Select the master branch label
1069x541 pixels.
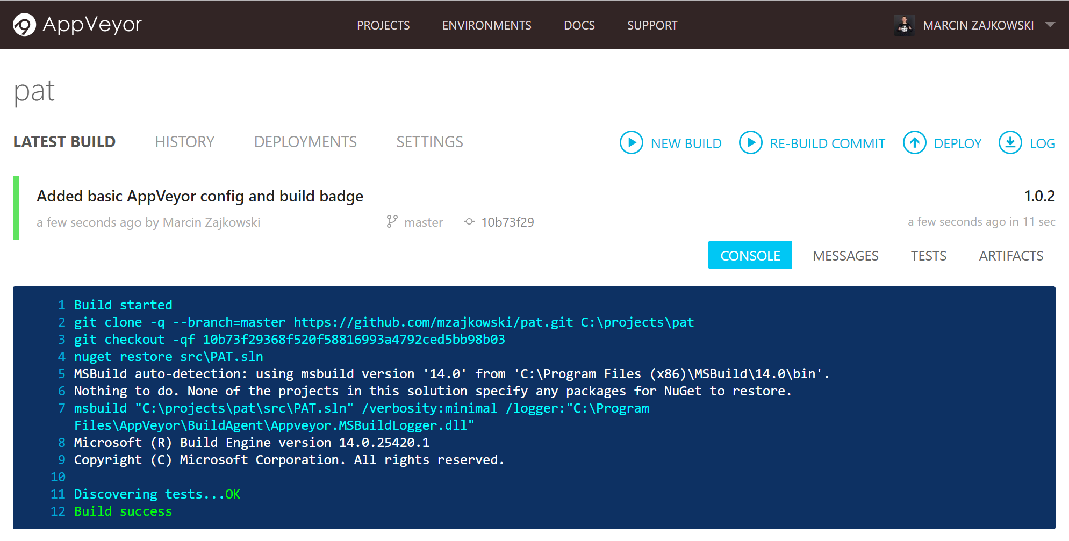(424, 222)
